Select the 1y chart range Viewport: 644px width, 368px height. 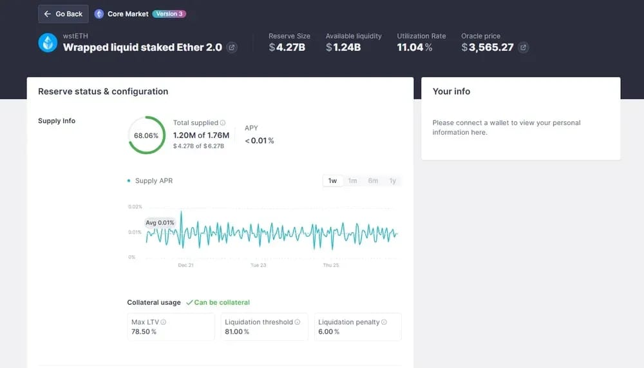pyautogui.click(x=393, y=181)
